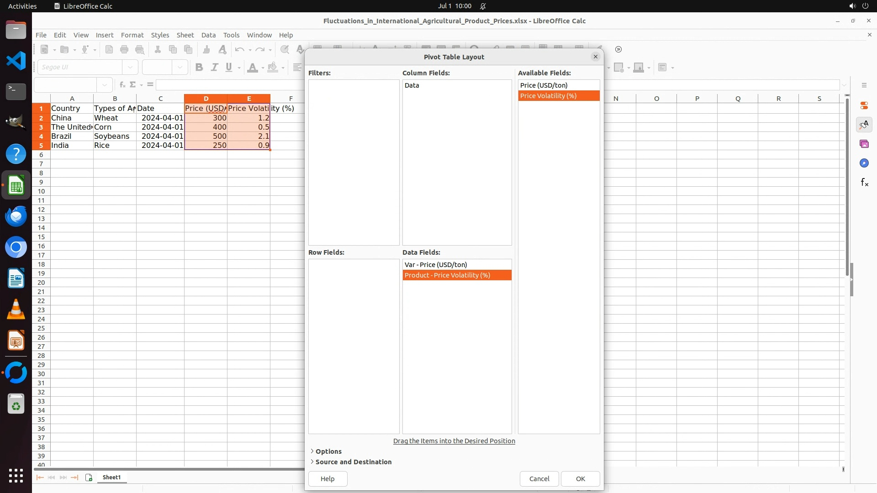
Task: Open the sidebar Properties deck
Action: coord(864,105)
